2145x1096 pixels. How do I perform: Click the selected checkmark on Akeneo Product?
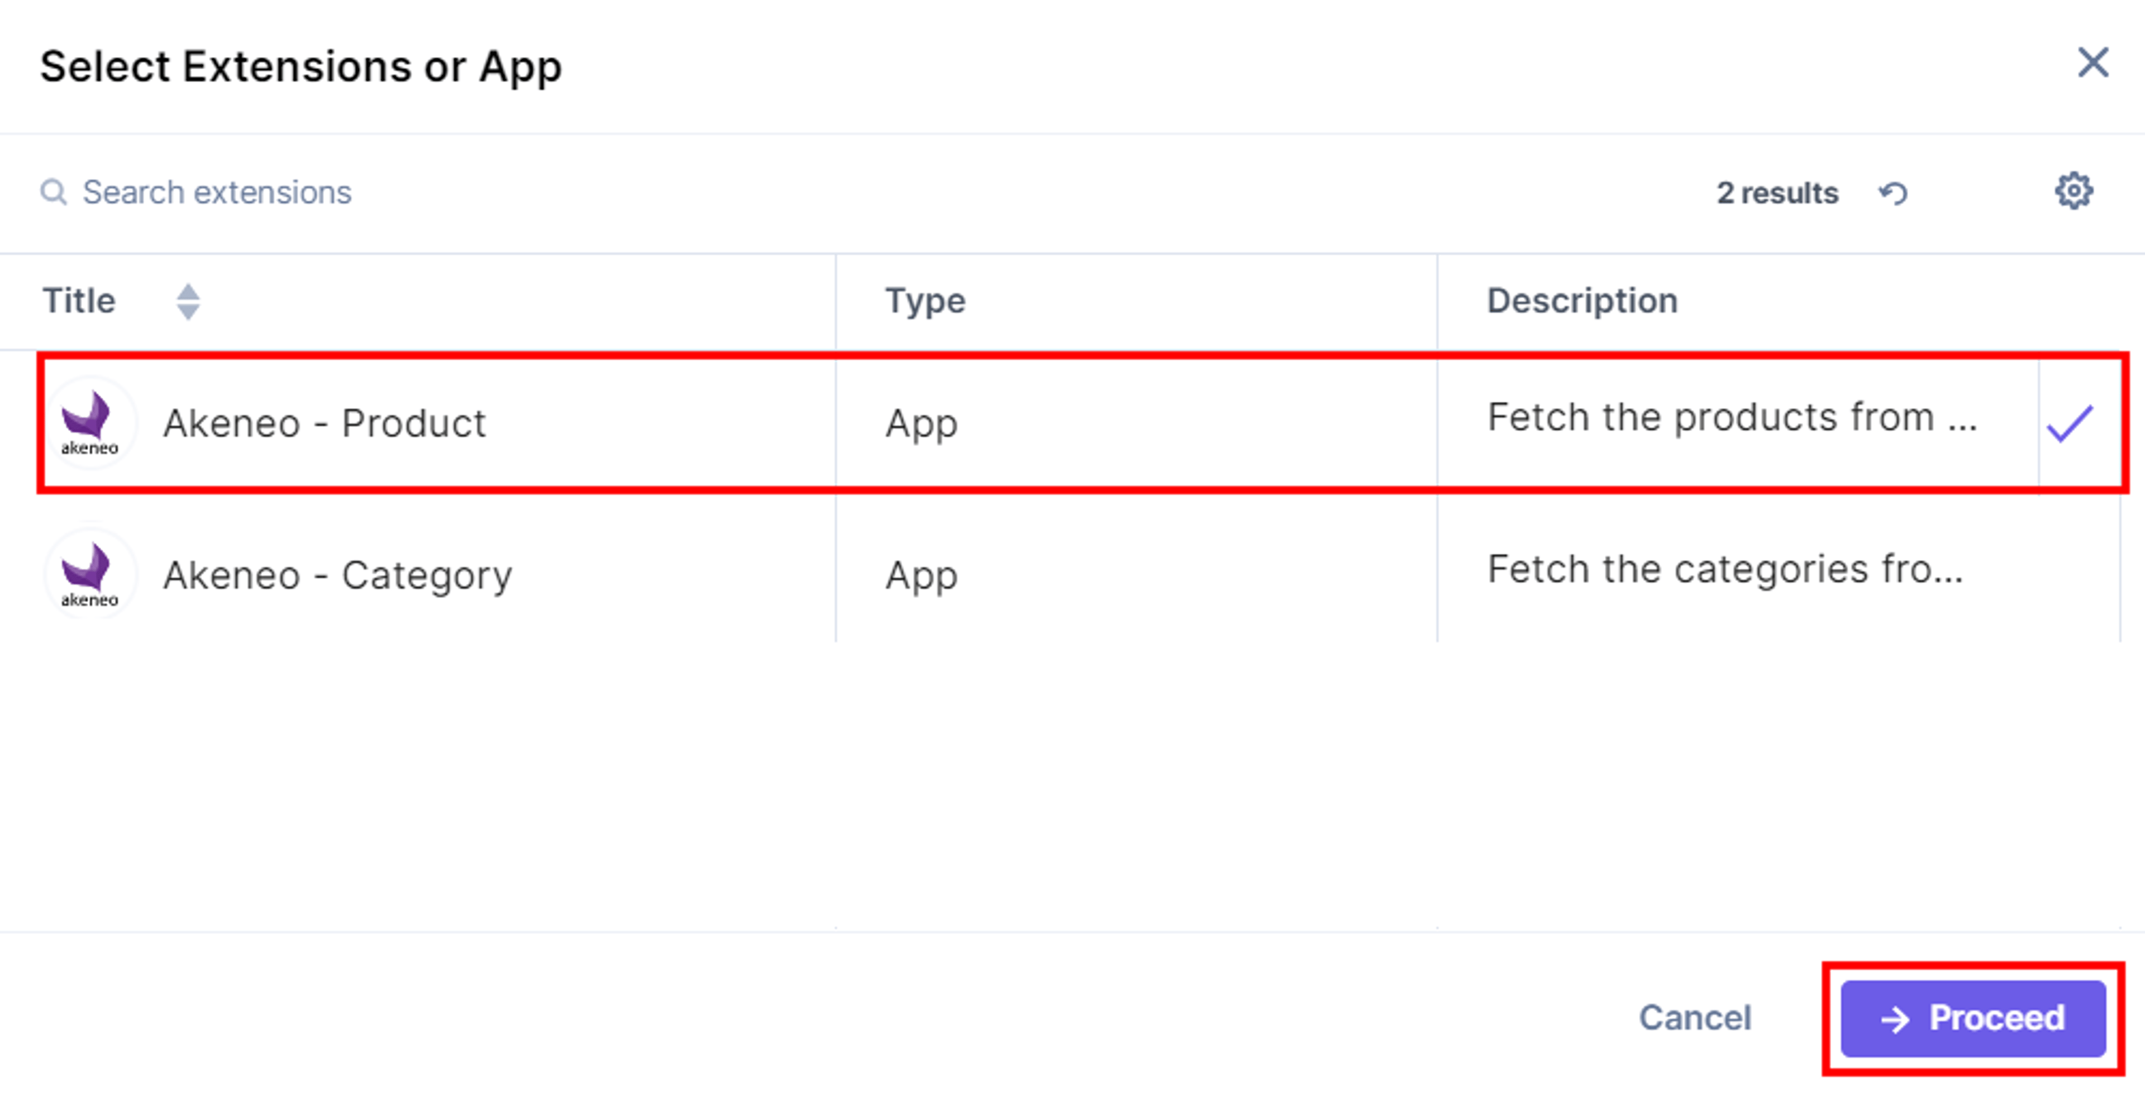click(2070, 423)
